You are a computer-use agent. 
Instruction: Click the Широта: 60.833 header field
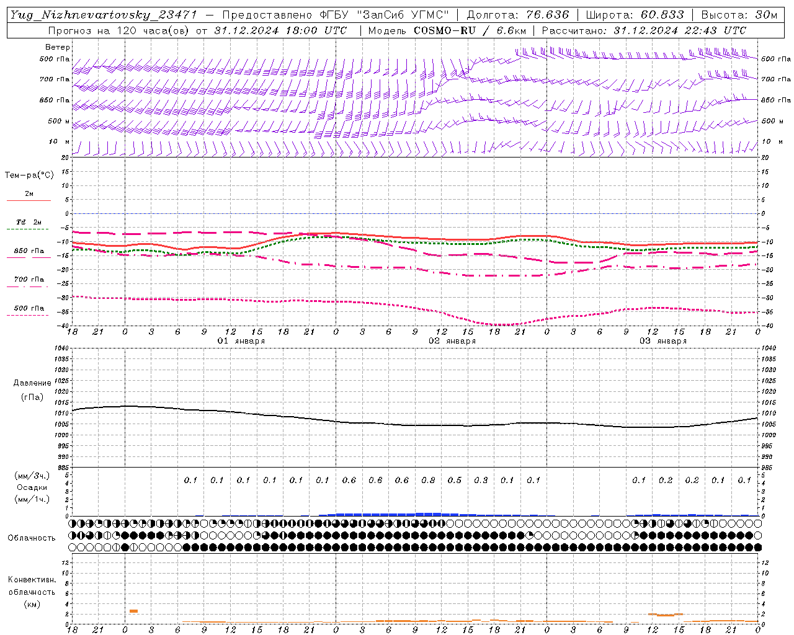pyautogui.click(x=635, y=15)
